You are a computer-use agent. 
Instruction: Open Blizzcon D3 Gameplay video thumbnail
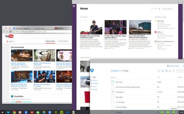(44, 77)
